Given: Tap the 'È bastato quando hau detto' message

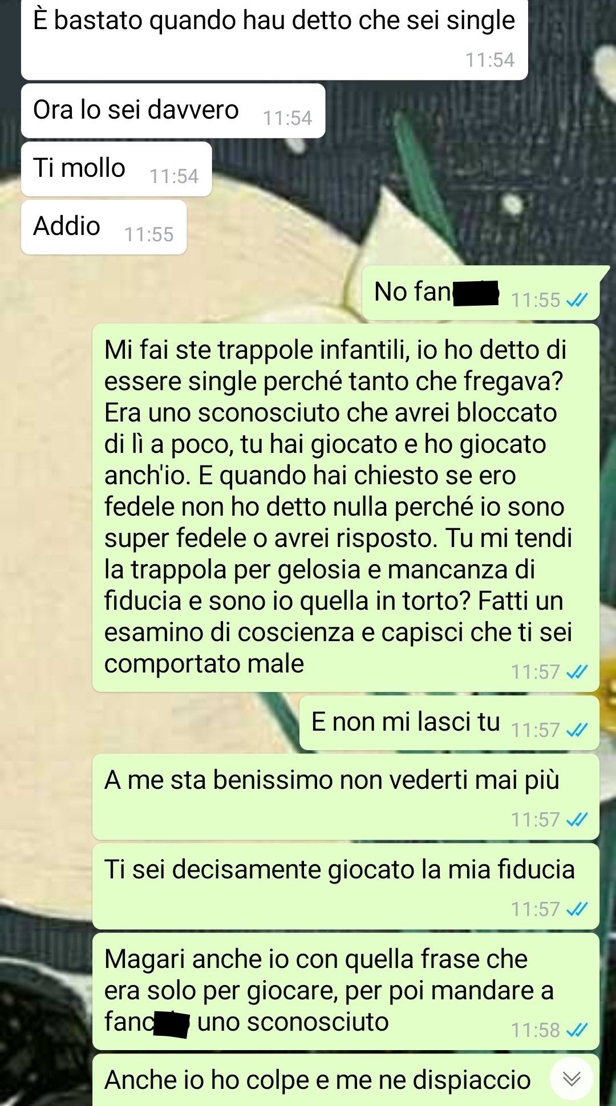Looking at the screenshot, I should click(274, 39).
